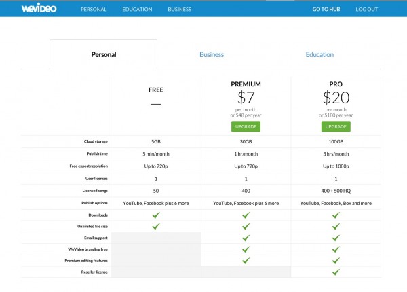Click Unlimited file size checkmark, Pro column
The image size is (407, 292).
[336, 227]
